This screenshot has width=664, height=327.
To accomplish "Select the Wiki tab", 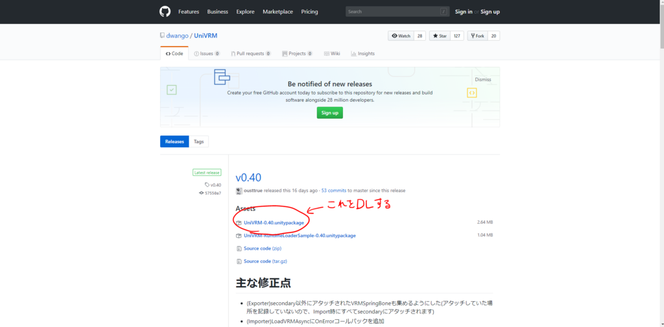I will [x=332, y=53].
